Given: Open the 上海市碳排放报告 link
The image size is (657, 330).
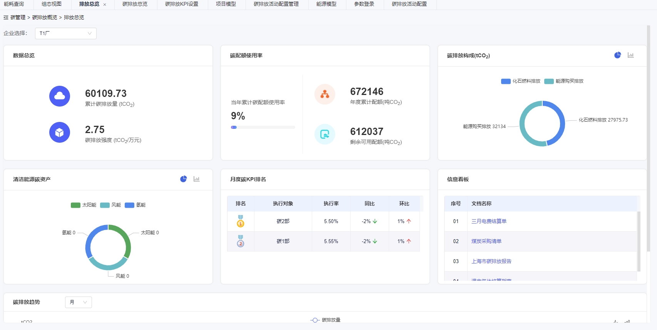Looking at the screenshot, I should point(491,261).
